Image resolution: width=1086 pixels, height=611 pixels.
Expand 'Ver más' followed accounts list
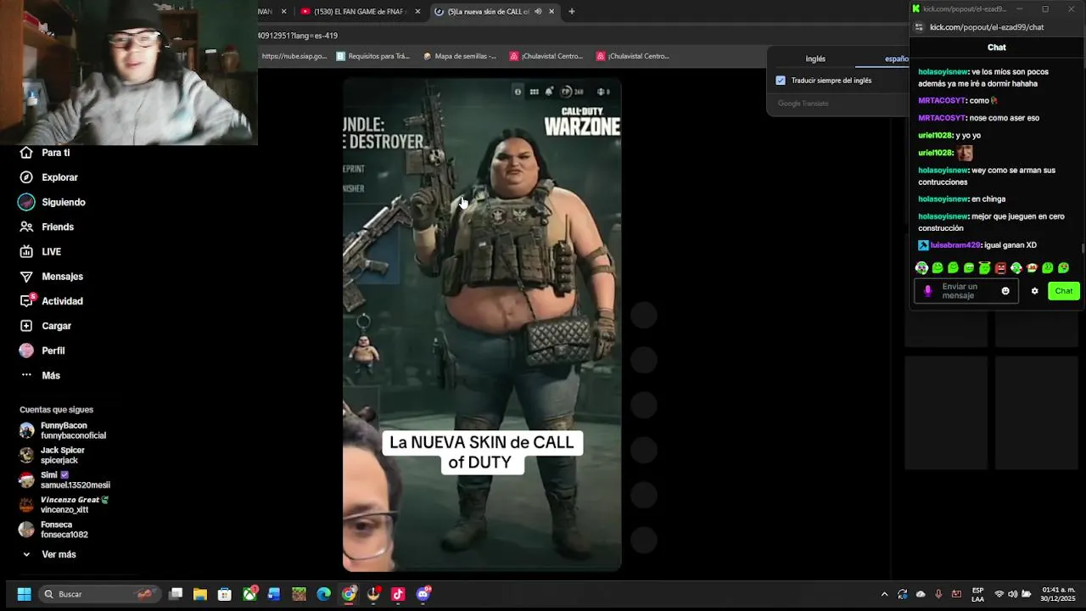click(x=49, y=554)
